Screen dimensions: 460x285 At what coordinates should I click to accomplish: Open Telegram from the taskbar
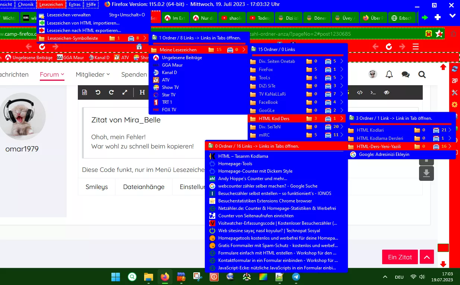296,277
